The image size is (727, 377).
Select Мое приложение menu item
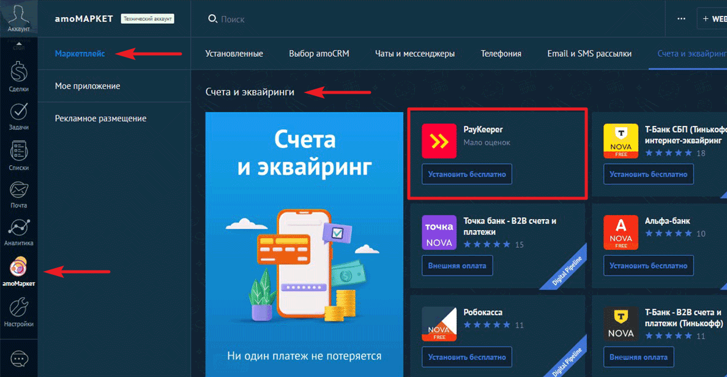click(87, 86)
